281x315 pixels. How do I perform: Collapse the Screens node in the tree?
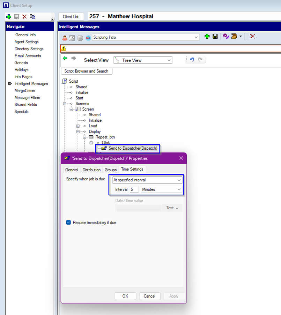65,104
